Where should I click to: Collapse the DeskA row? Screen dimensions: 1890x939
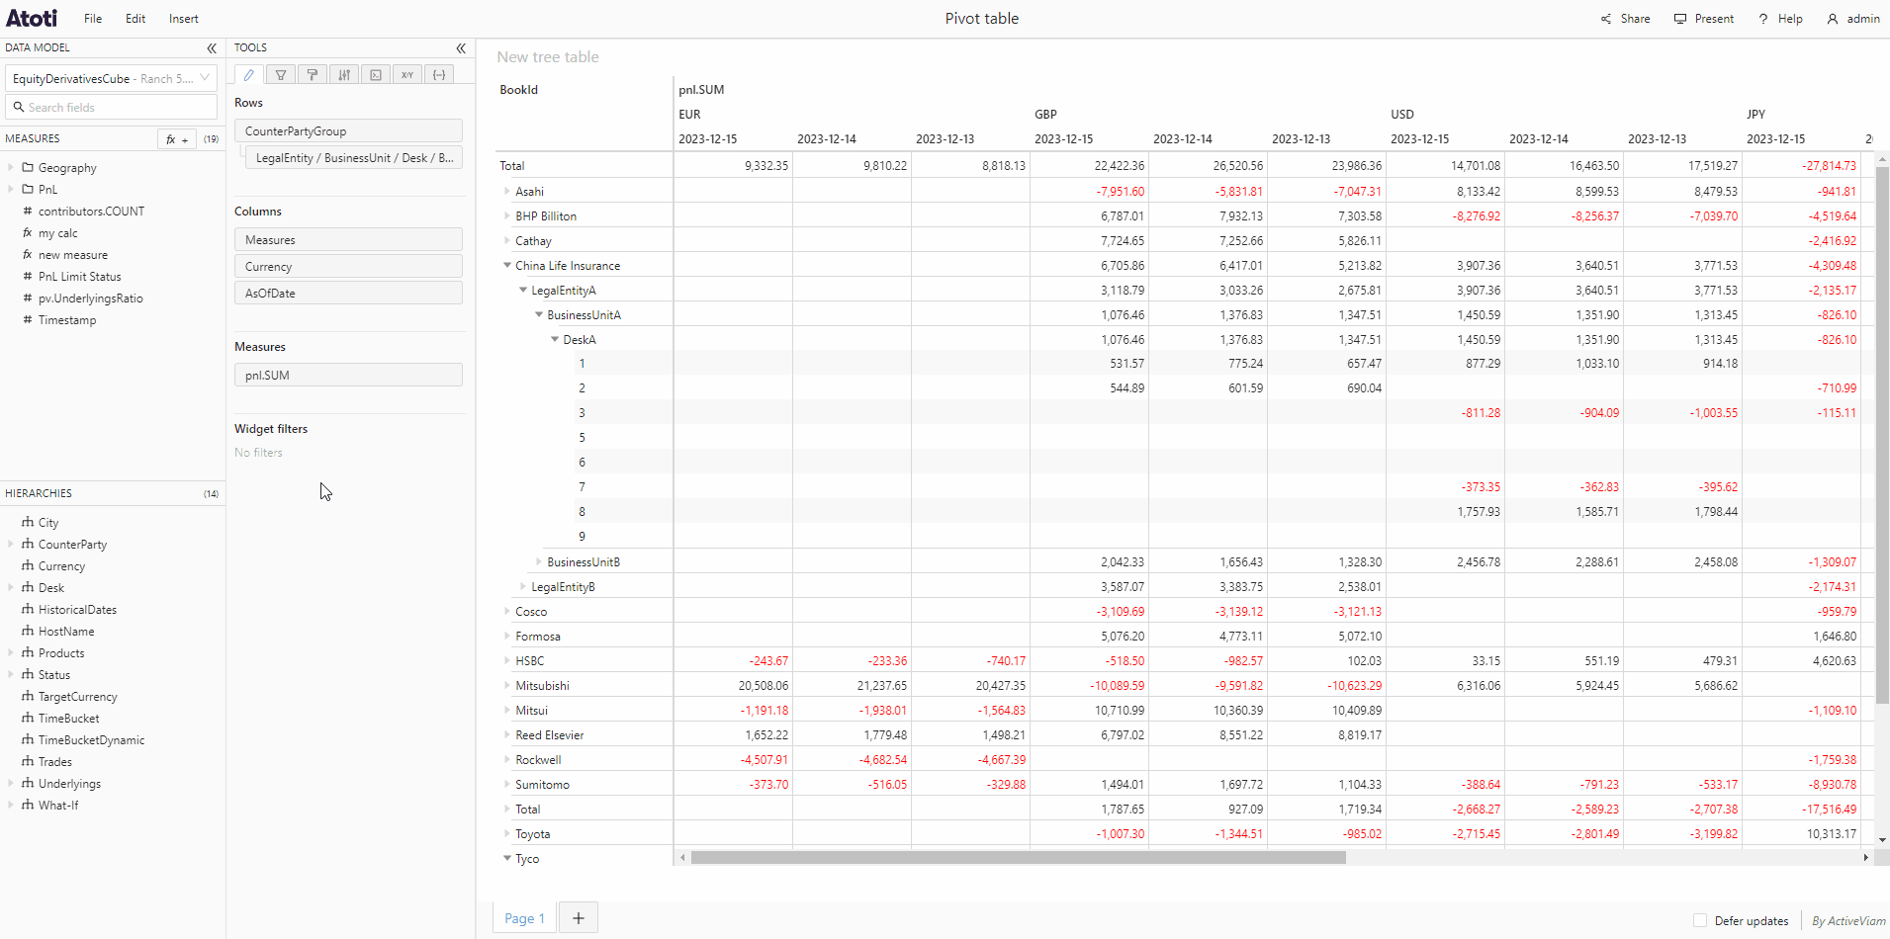tap(555, 339)
